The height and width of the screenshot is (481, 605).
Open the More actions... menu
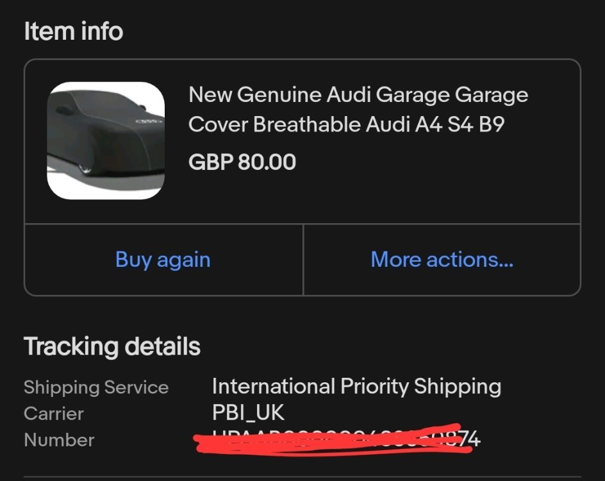pyautogui.click(x=442, y=260)
